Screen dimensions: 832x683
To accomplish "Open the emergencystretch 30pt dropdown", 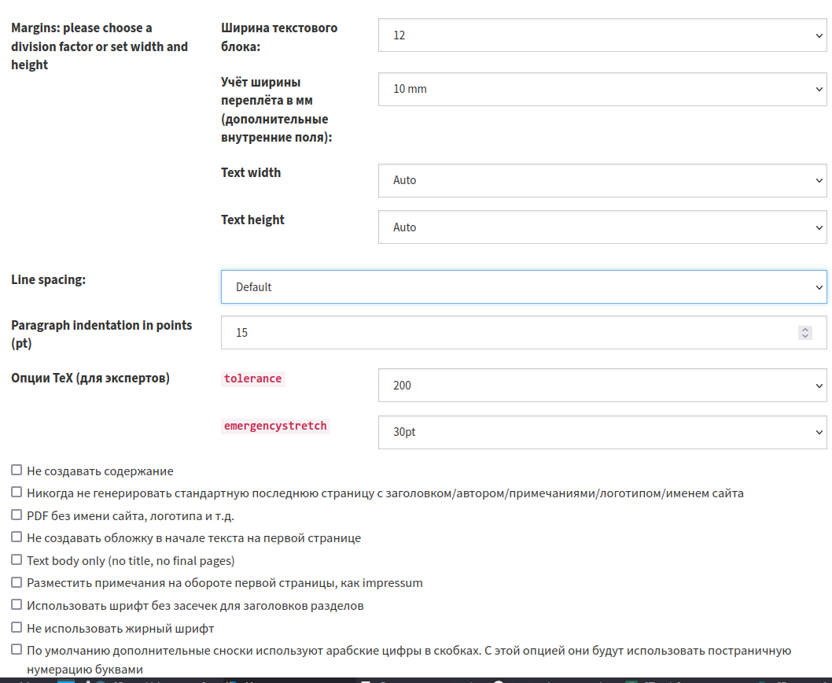I will pos(602,433).
